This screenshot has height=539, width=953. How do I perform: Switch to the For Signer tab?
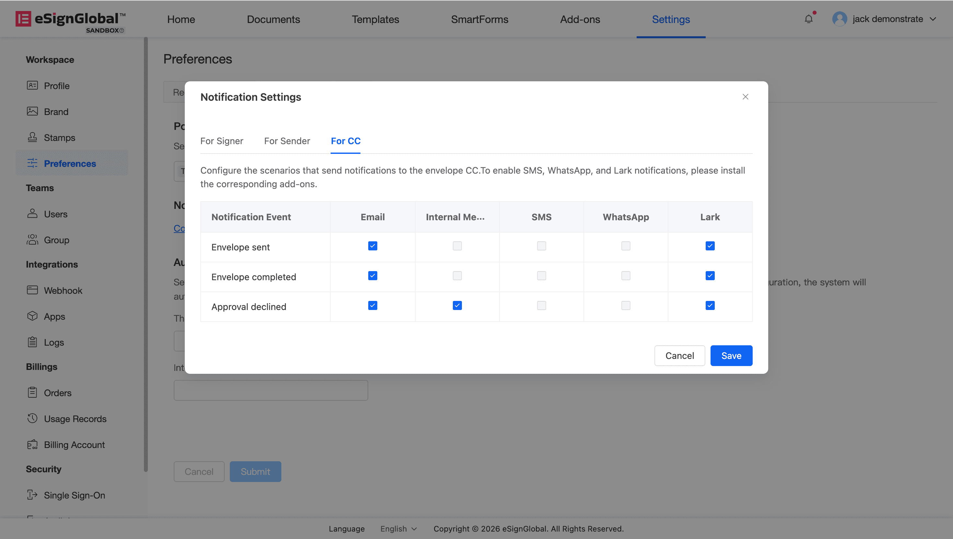[x=221, y=141]
